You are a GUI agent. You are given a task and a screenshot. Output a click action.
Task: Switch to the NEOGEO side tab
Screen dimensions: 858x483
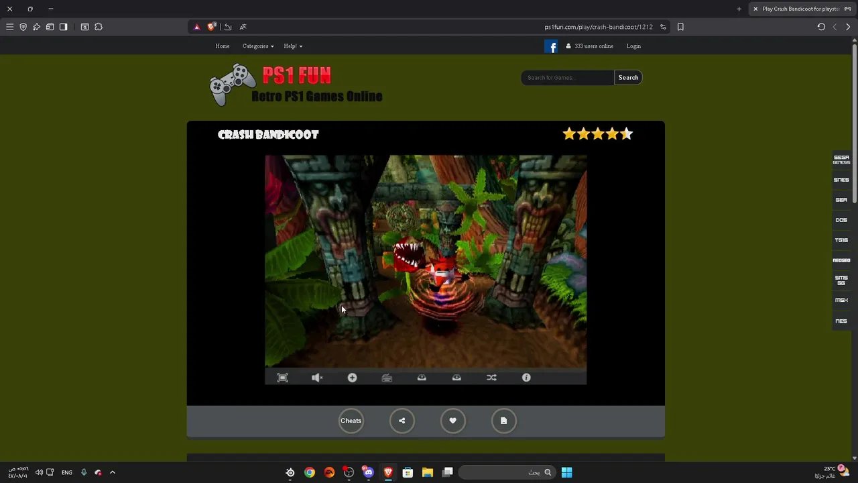pos(841,260)
